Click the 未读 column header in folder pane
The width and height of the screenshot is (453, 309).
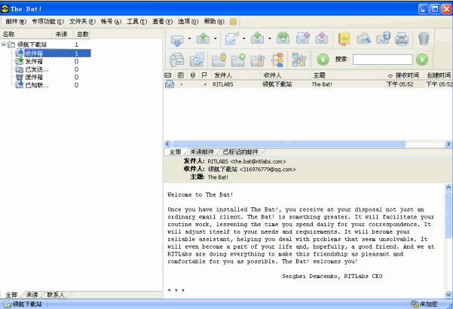click(x=63, y=34)
